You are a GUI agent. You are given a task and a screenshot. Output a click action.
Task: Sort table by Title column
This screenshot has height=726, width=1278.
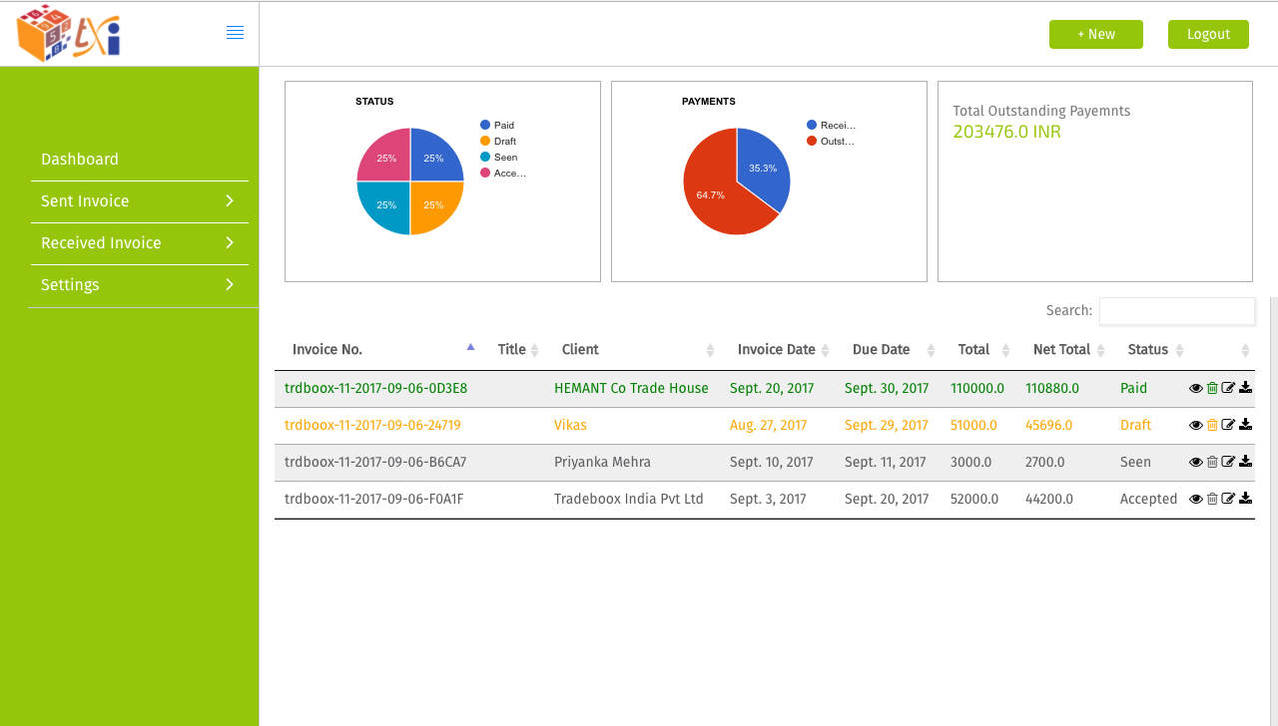512,350
